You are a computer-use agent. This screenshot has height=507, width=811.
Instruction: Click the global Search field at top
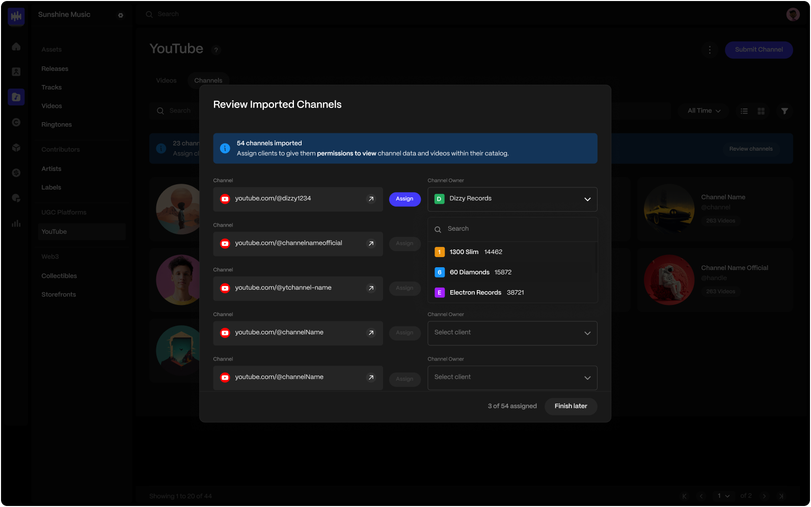pyautogui.click(x=168, y=14)
